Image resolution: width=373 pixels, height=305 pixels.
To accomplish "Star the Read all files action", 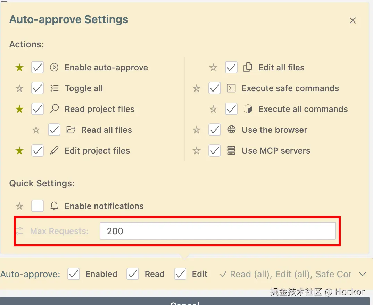I will click(x=36, y=130).
